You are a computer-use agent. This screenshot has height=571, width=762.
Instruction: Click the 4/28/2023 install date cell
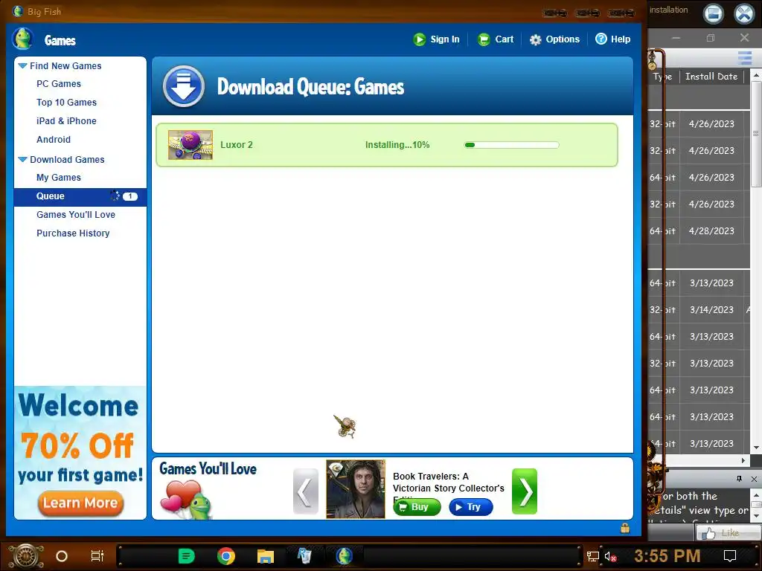(711, 231)
